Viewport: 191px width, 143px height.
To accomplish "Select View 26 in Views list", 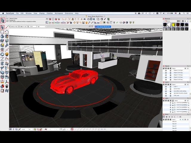I will [174, 124].
